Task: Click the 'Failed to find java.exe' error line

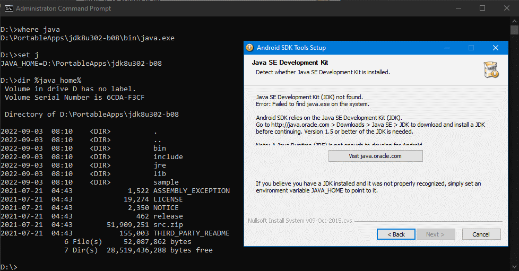Action: click(313, 104)
